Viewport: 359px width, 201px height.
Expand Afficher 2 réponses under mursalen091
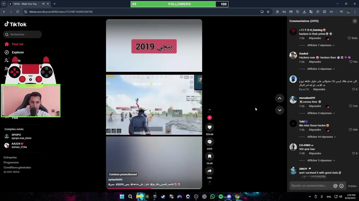click(x=321, y=113)
